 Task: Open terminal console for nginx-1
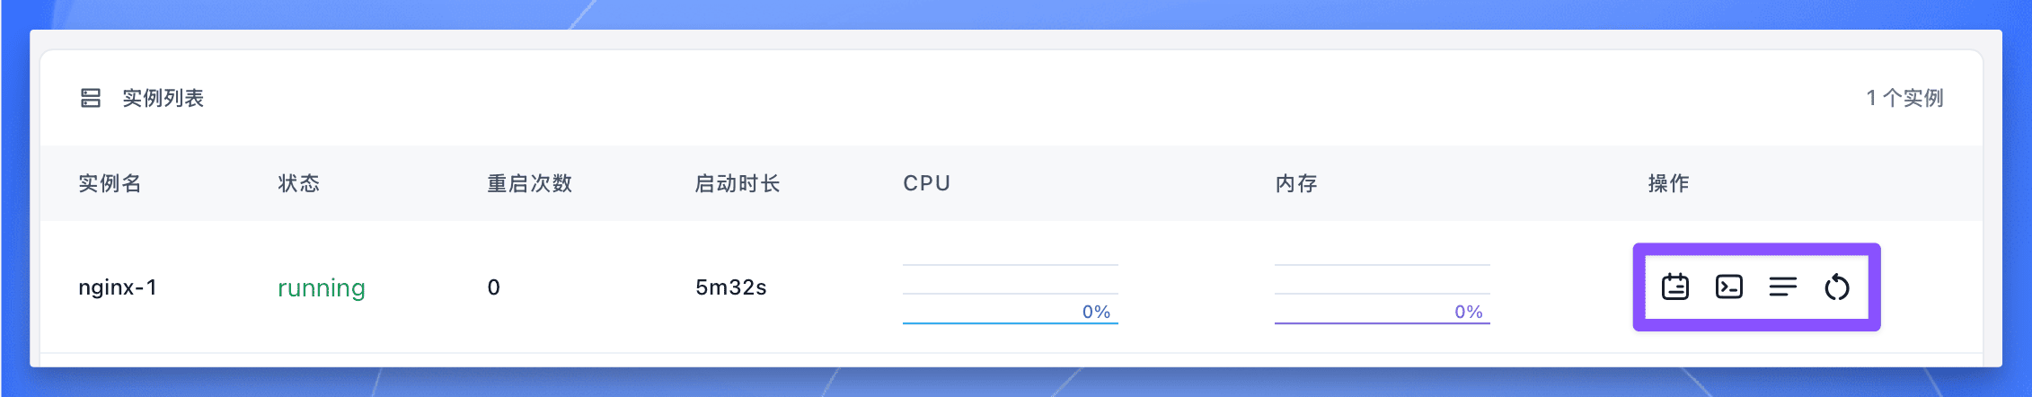(x=1729, y=287)
